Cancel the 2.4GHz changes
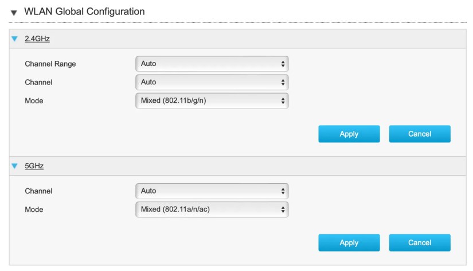Viewport: 473px width, 271px height. coord(419,134)
